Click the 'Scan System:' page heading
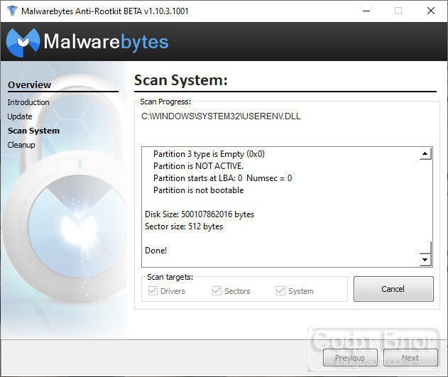Image resolution: width=448 pixels, height=377 pixels. pos(181,80)
